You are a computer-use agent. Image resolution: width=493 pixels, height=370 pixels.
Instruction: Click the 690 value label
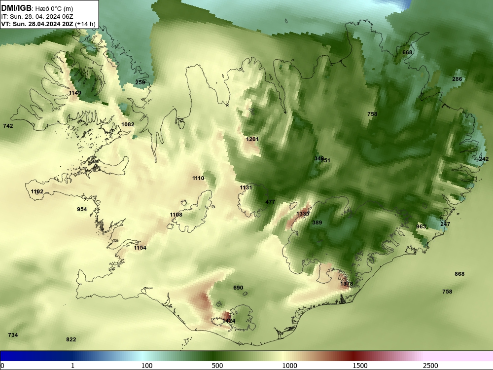[238, 288]
